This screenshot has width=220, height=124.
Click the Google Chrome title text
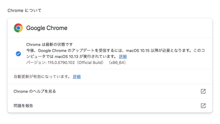(47, 28)
